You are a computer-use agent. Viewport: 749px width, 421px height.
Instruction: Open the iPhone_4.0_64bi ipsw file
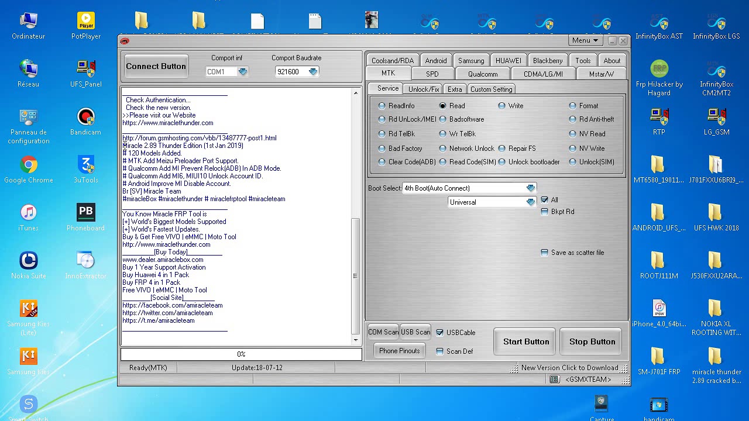click(659, 314)
